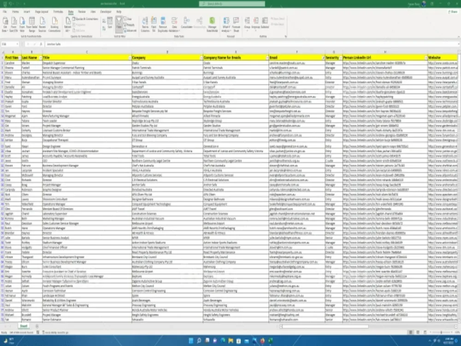Switch to the Review tab
The width and height of the screenshot is (461, 346).
[82, 12]
